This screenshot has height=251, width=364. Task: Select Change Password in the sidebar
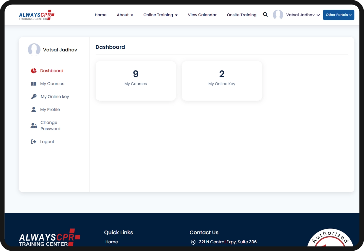tap(50, 126)
